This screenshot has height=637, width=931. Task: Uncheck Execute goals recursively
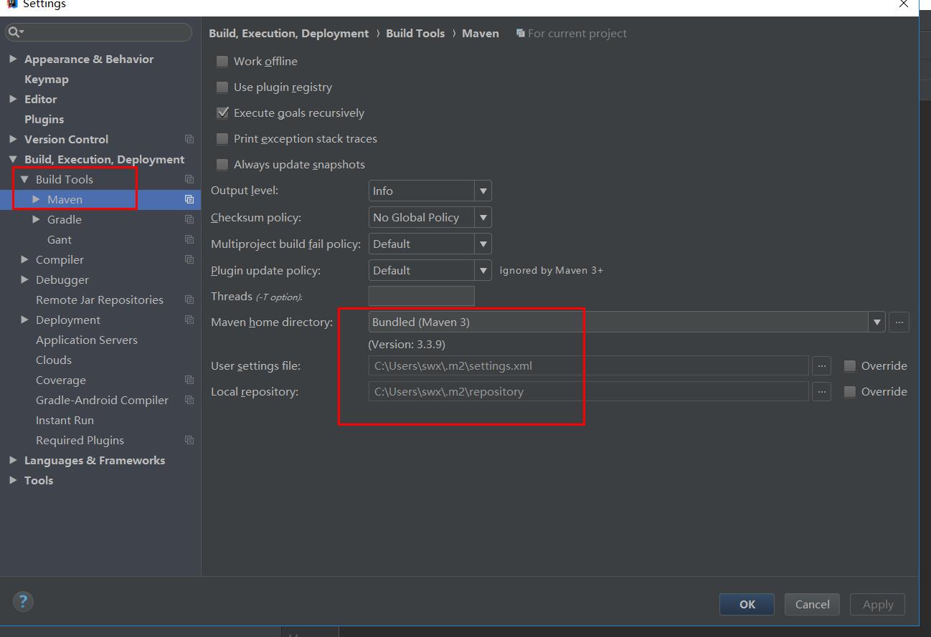(x=222, y=113)
